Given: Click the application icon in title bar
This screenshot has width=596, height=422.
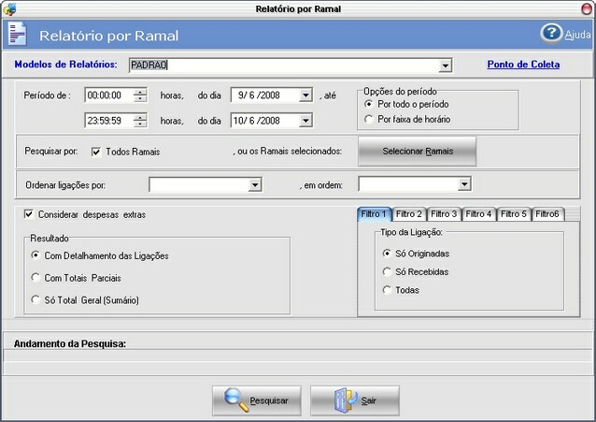Looking at the screenshot, I should (x=9, y=9).
